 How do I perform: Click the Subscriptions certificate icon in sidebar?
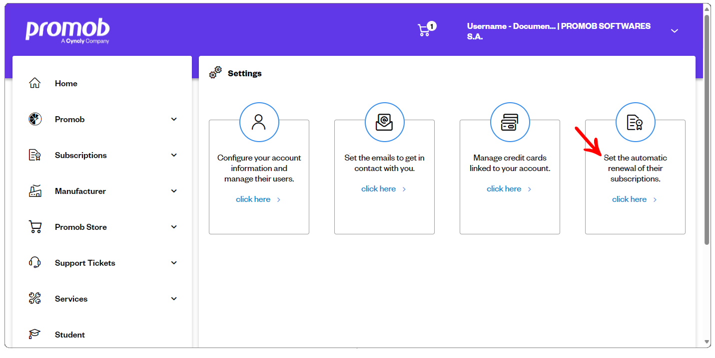[34, 155]
